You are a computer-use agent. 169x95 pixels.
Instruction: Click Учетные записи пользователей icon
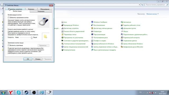[x=62, y=44]
